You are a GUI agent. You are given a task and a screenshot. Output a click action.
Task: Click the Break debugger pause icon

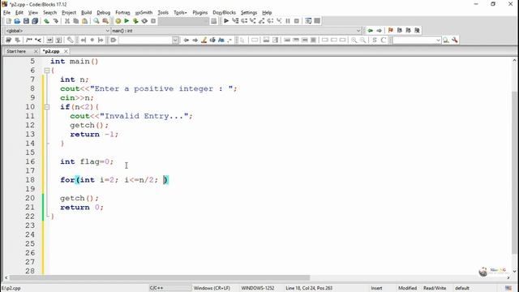(x=288, y=21)
